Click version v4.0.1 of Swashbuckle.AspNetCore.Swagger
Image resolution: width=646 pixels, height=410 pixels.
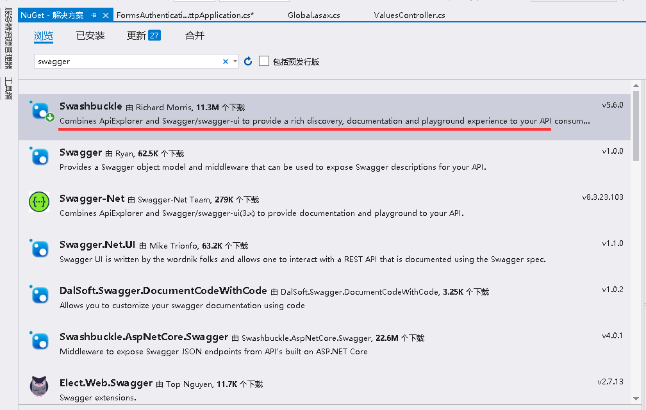[612, 336]
